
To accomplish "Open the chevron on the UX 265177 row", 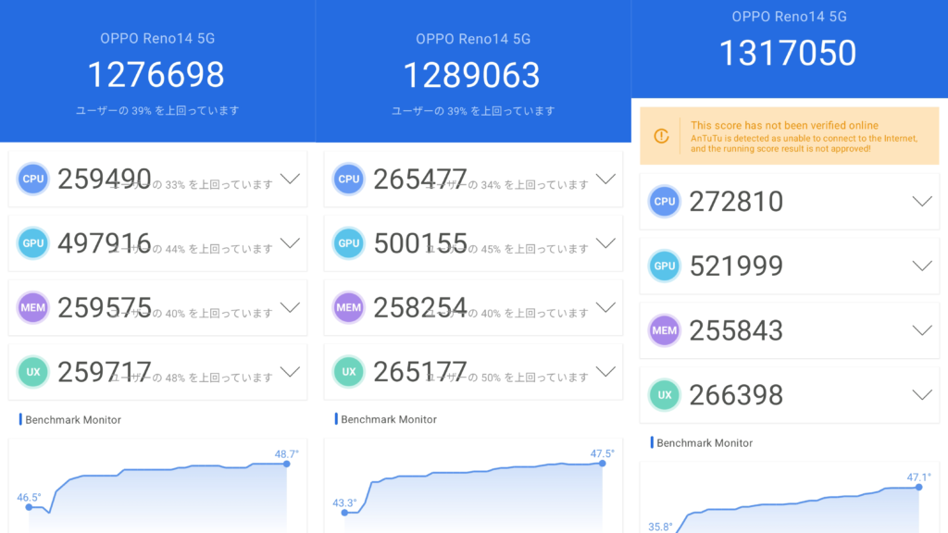I will pos(605,372).
